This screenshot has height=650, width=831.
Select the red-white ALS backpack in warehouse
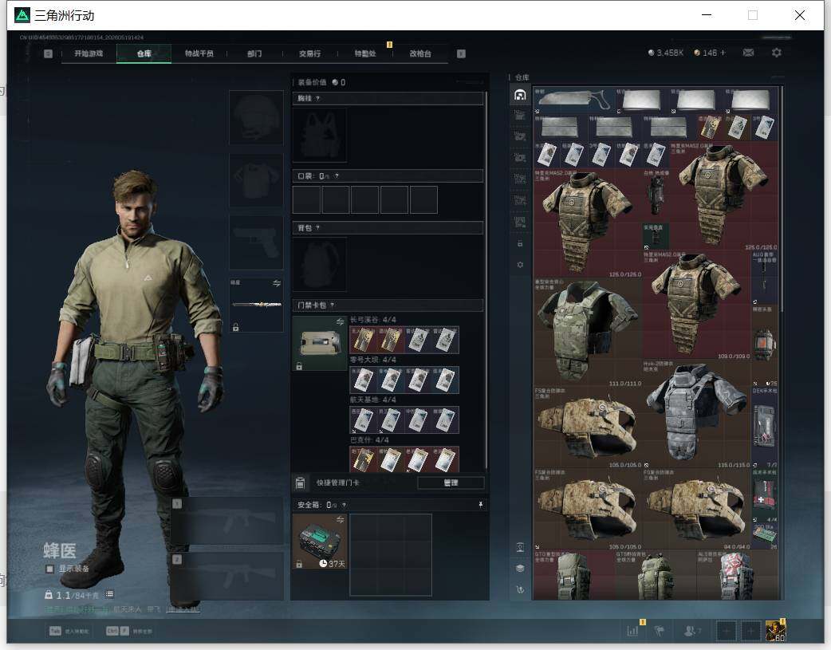pyautogui.click(x=737, y=575)
